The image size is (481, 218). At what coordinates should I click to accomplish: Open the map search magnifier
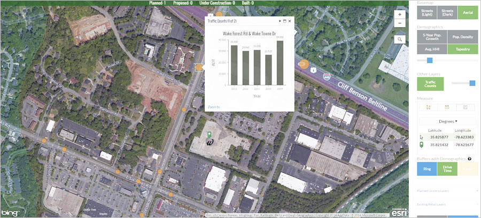(400, 39)
